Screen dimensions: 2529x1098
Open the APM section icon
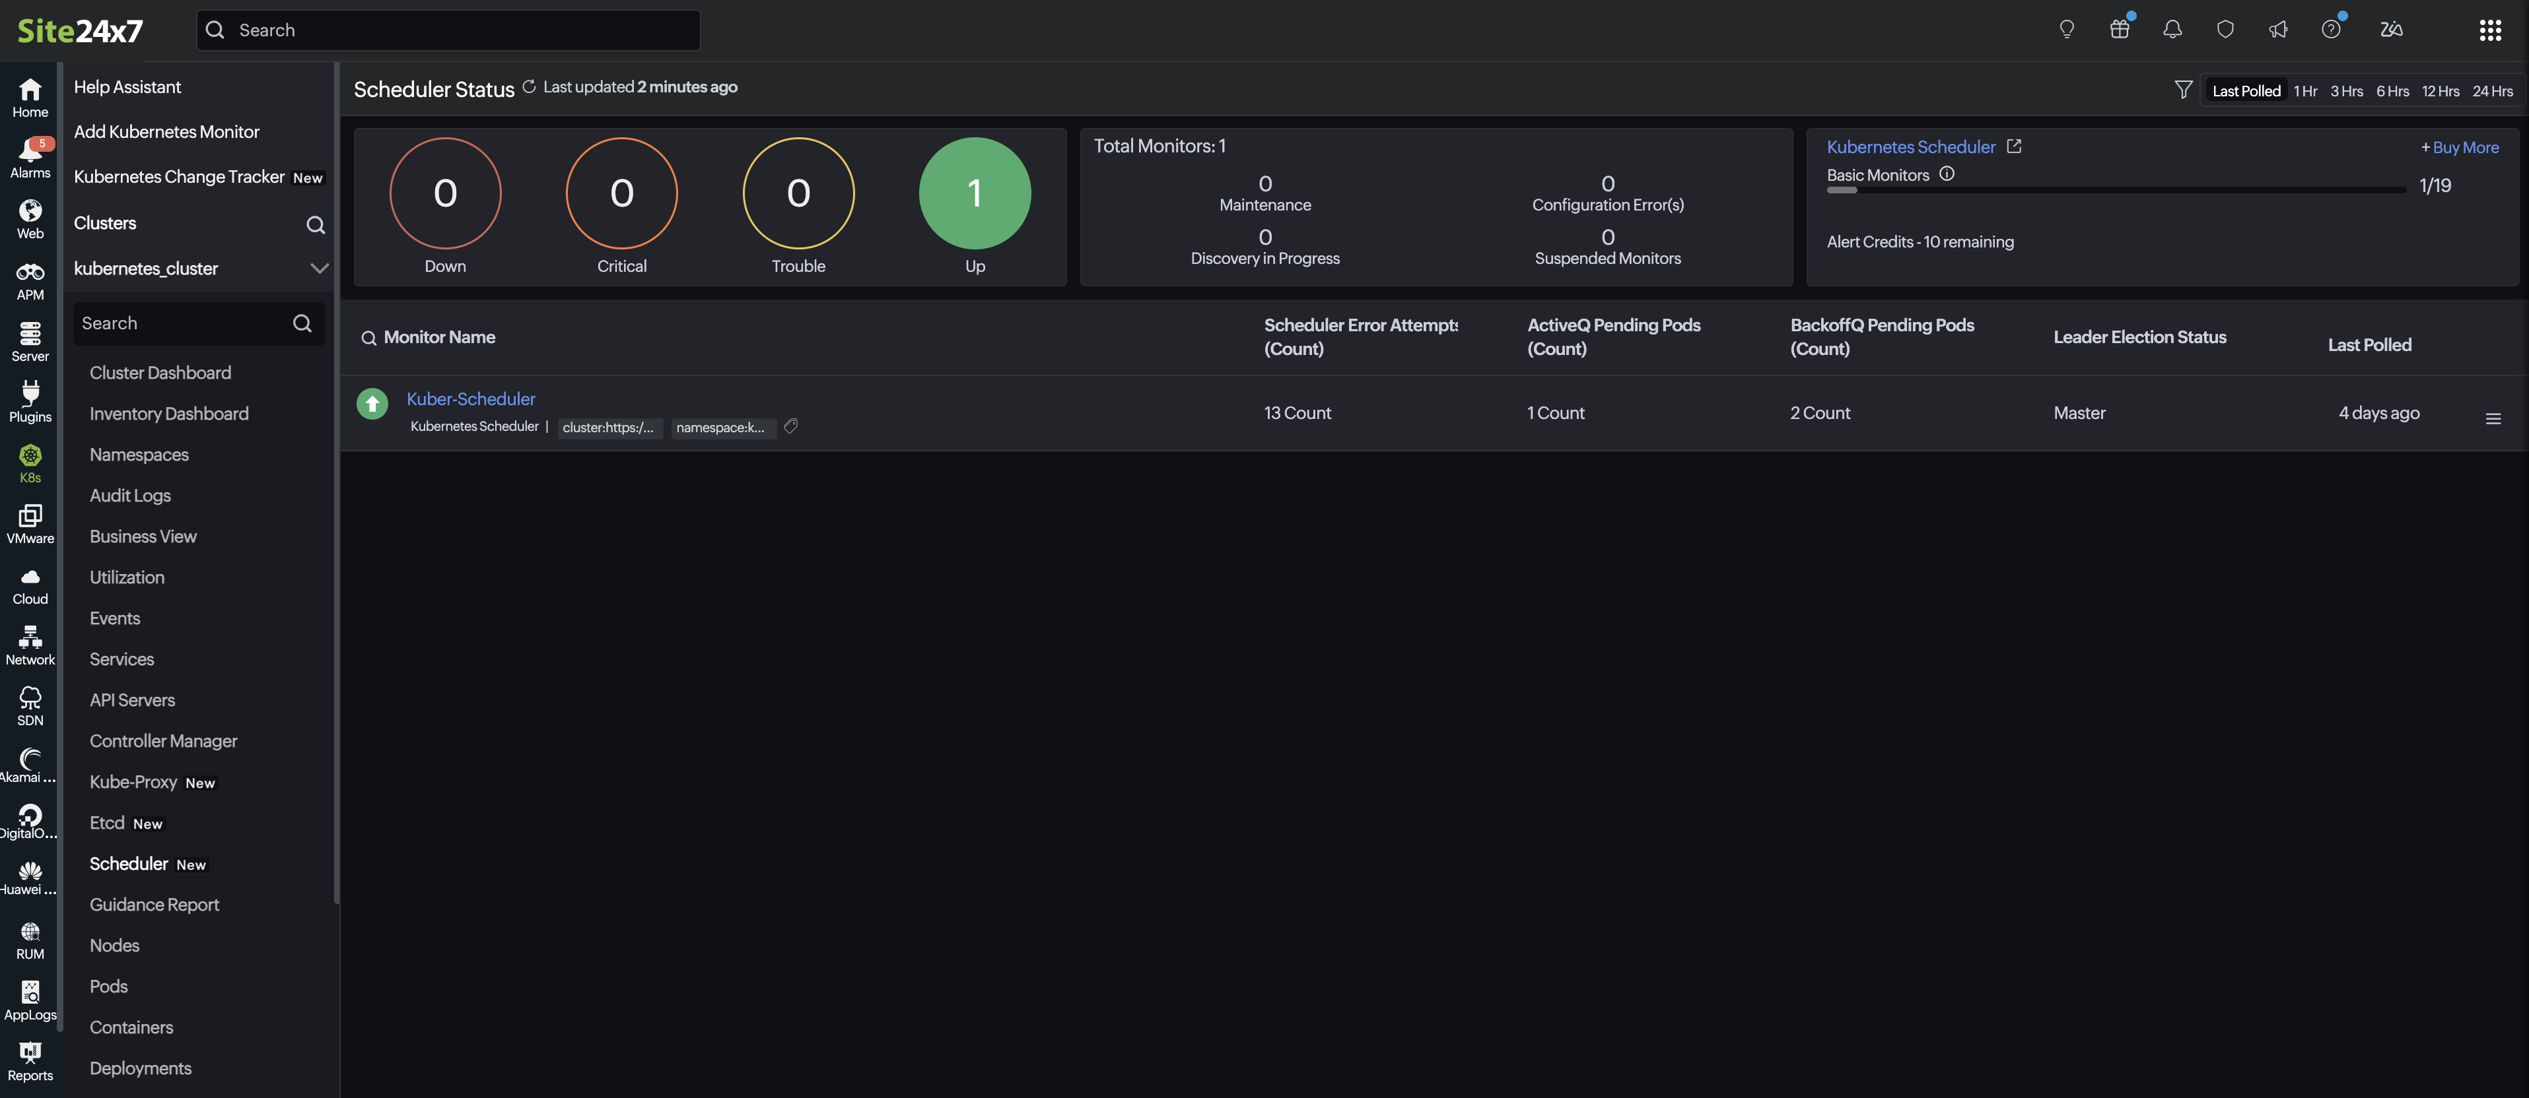(x=30, y=280)
